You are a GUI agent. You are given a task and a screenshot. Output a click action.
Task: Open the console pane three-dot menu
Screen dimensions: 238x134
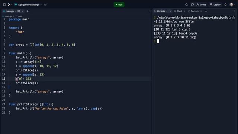pyautogui.click(x=234, y=11)
